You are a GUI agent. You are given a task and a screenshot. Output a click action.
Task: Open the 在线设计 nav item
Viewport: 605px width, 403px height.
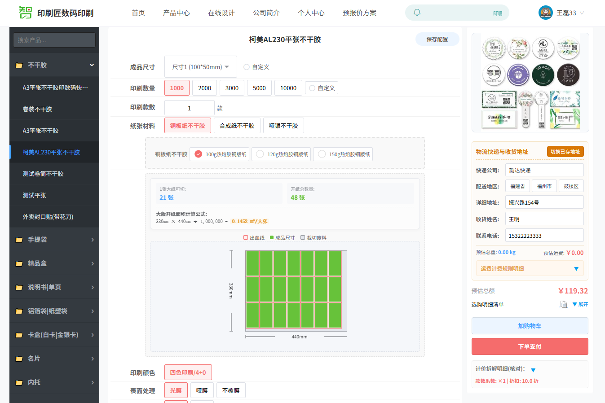coord(221,13)
